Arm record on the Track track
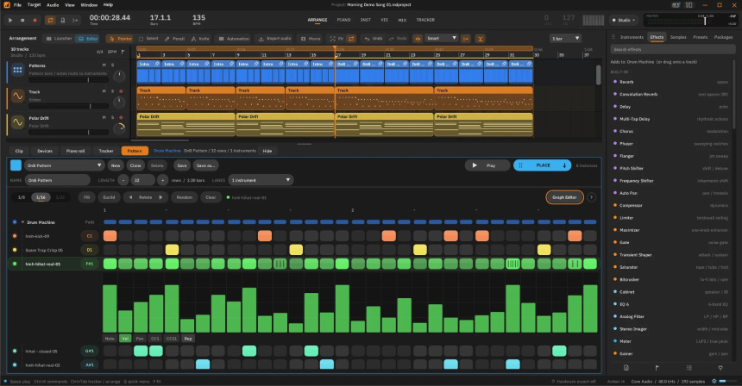This screenshot has width=742, height=386. 121,91
